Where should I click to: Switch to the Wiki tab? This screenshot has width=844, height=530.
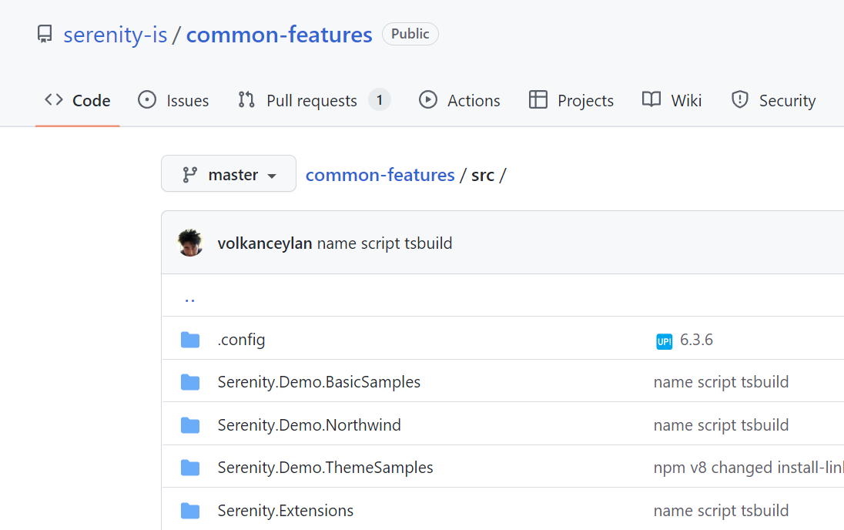click(x=672, y=100)
